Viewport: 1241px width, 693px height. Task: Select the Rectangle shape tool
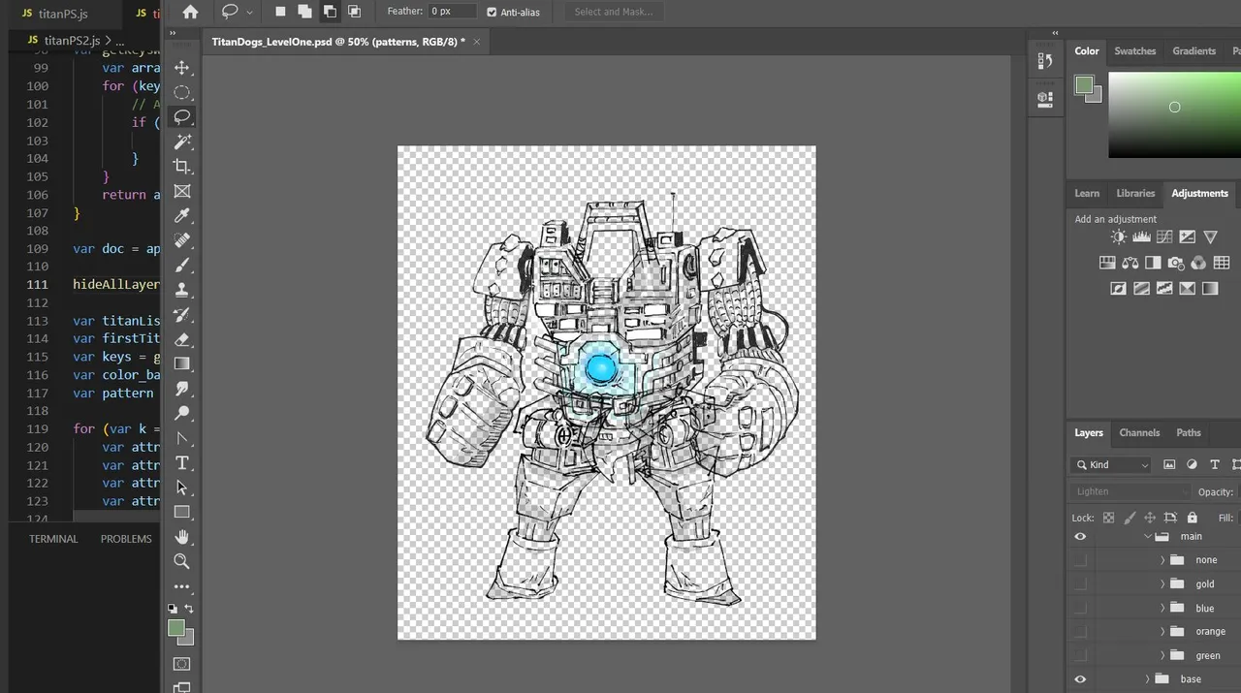(x=181, y=512)
